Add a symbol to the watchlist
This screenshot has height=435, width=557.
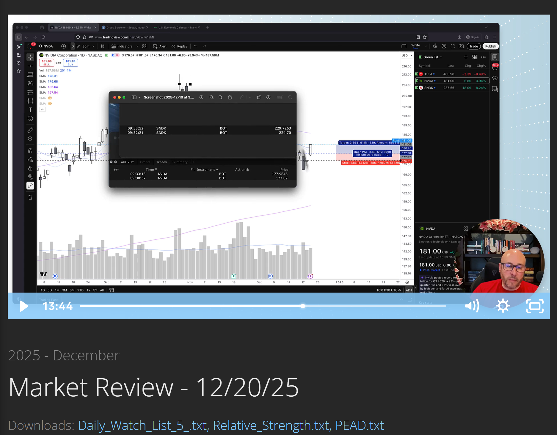466,57
